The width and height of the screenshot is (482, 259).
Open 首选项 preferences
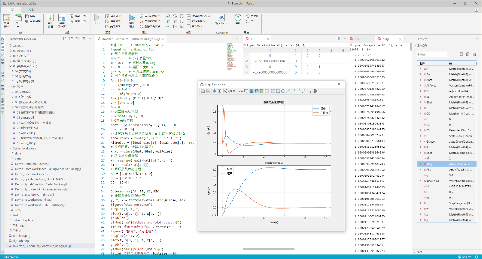(252, 16)
